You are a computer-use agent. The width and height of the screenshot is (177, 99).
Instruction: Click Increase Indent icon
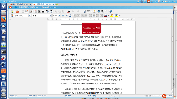[x=101, y=16]
